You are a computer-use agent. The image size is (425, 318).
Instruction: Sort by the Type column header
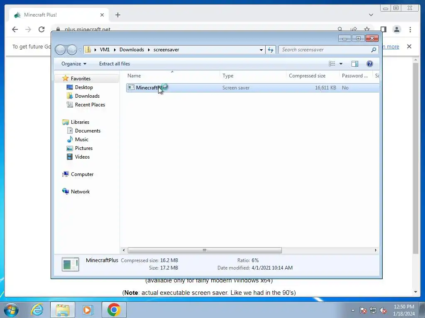[253, 76]
